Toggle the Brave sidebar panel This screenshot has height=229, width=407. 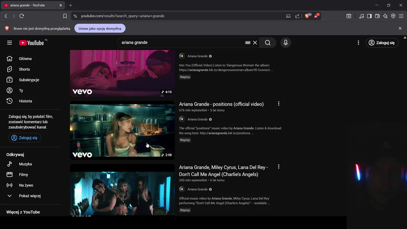pos(369,16)
